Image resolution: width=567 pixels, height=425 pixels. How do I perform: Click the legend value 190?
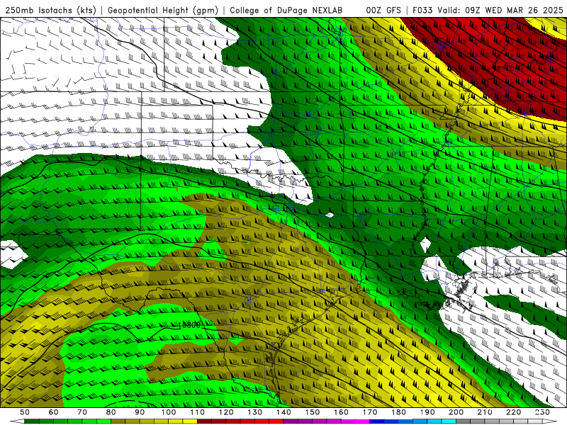[x=427, y=412]
